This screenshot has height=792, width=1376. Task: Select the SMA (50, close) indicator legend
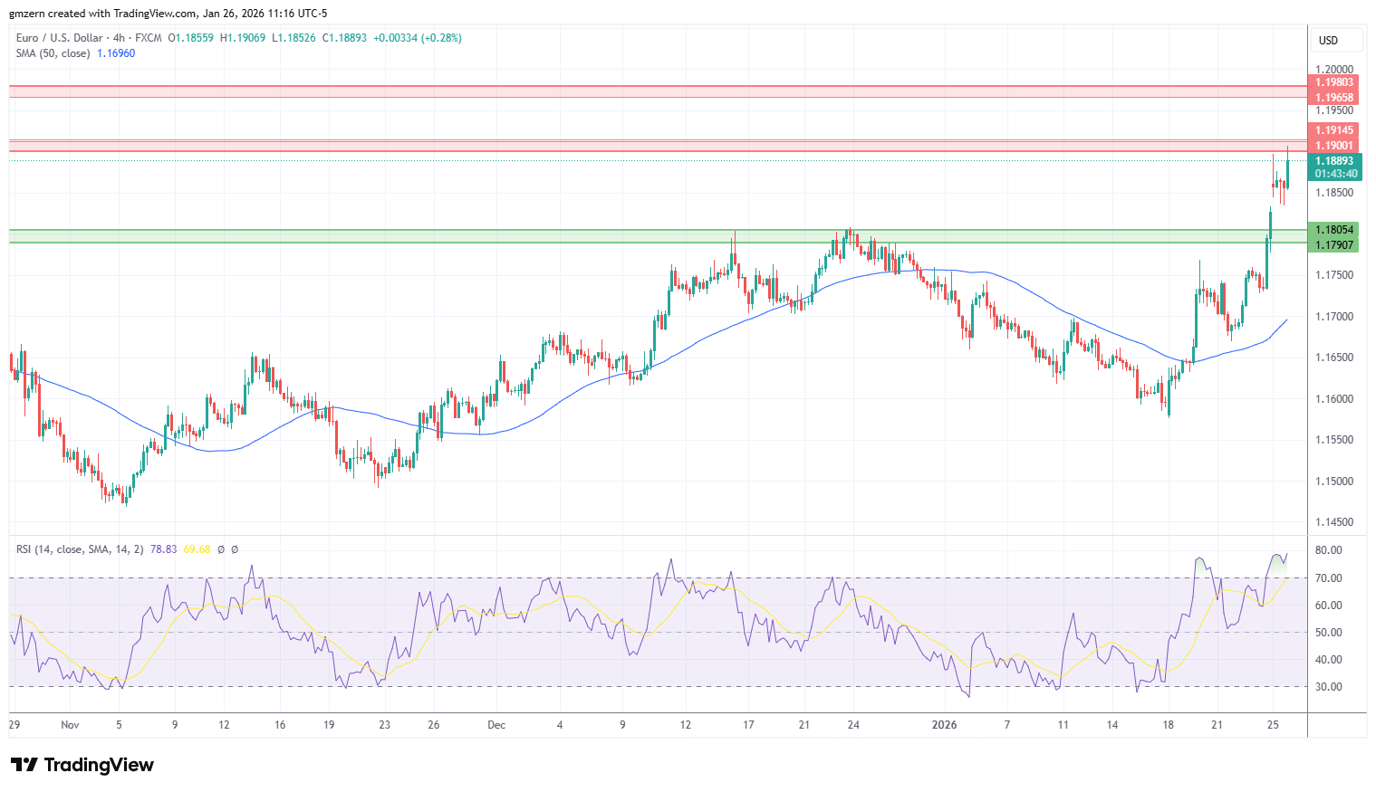click(53, 53)
